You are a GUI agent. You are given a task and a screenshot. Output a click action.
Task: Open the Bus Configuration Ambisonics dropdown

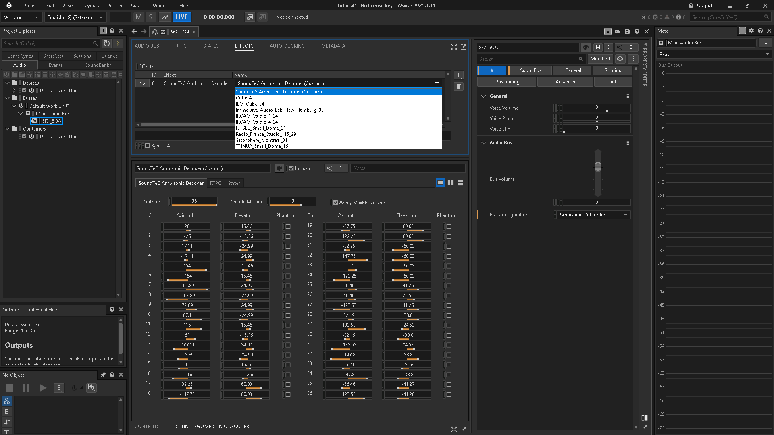tap(593, 215)
